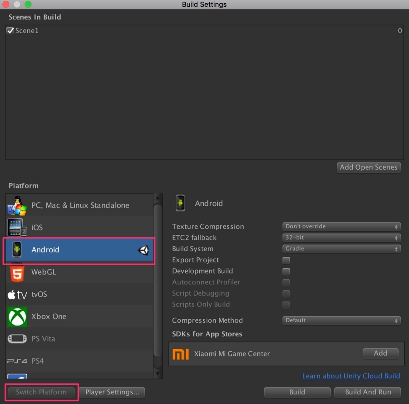Click the WebGL HTML5 shield icon
This screenshot has height=404, width=409.
(x=17, y=273)
